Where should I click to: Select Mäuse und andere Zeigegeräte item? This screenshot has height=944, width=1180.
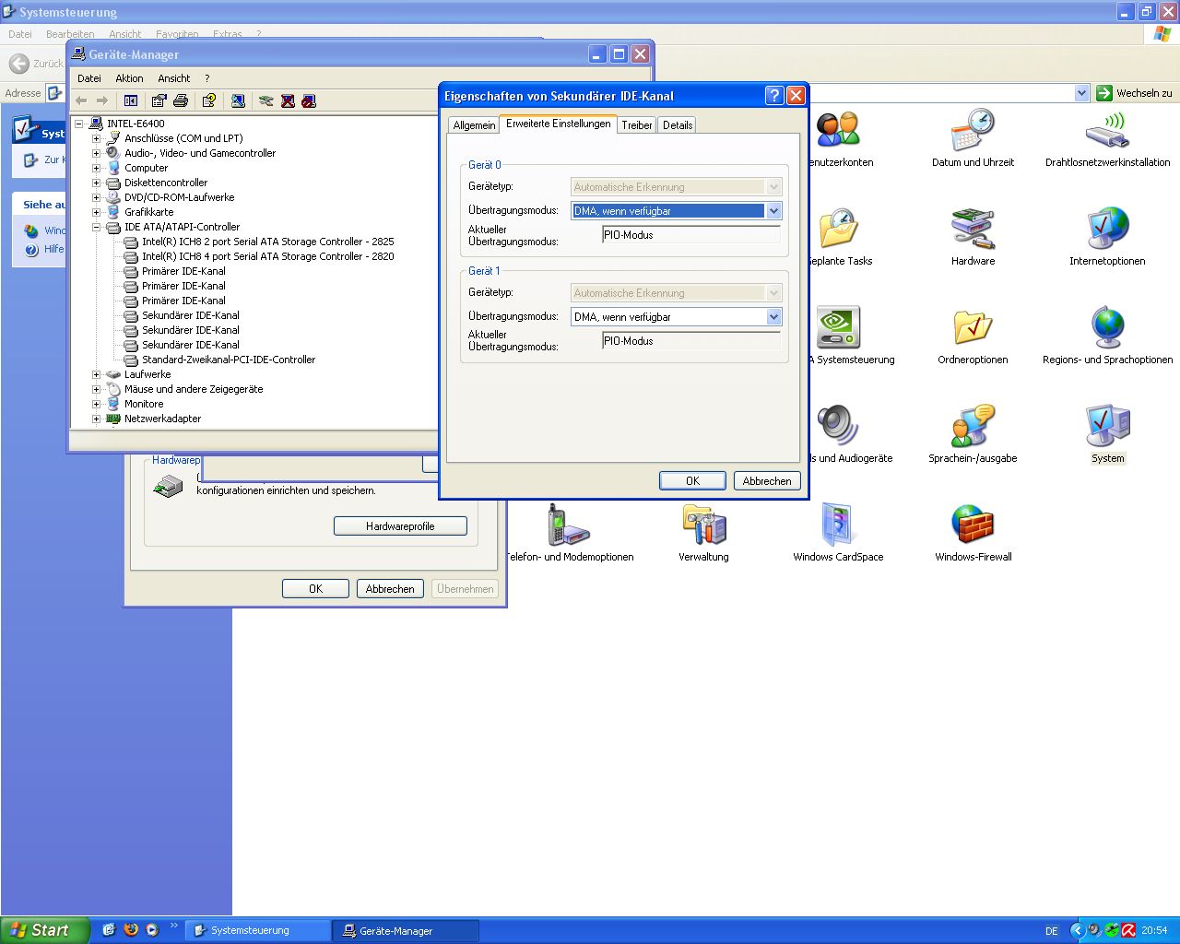click(194, 389)
